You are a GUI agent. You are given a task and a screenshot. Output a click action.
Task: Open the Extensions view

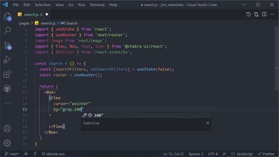(7, 74)
